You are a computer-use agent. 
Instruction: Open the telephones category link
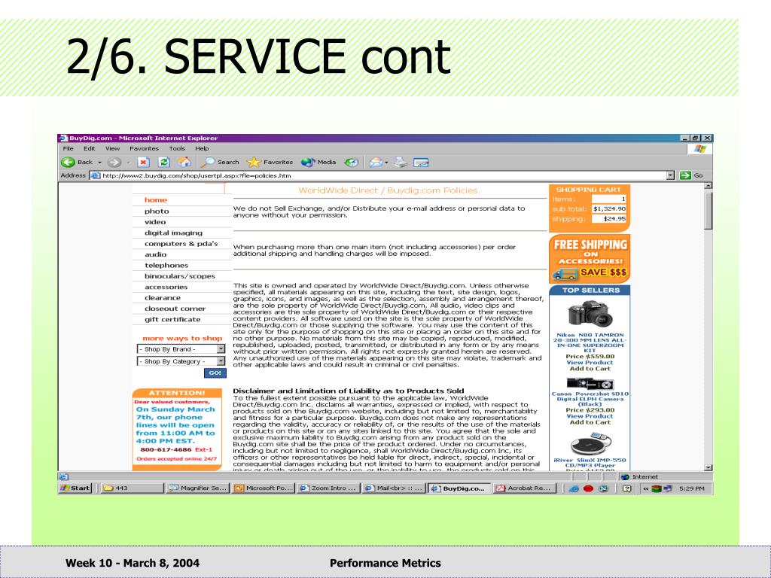(166, 266)
